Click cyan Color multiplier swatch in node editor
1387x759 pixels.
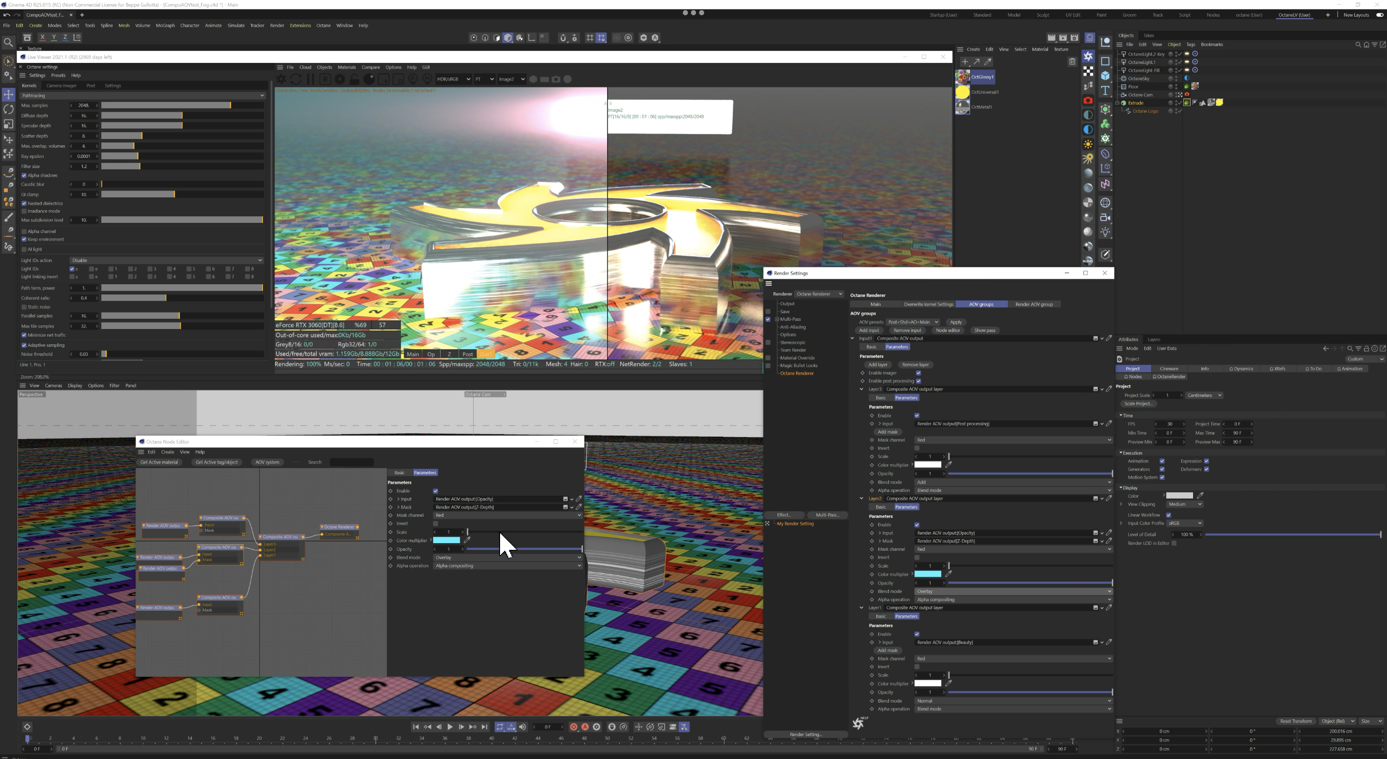click(446, 541)
